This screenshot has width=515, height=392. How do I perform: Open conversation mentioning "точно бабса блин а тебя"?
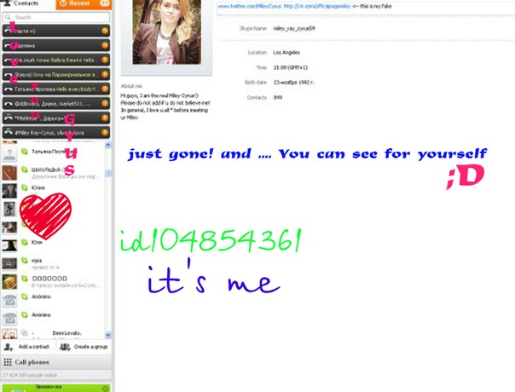pos(56,61)
